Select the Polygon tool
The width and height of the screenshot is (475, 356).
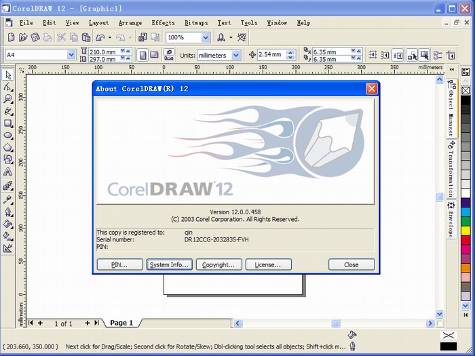(x=8, y=147)
